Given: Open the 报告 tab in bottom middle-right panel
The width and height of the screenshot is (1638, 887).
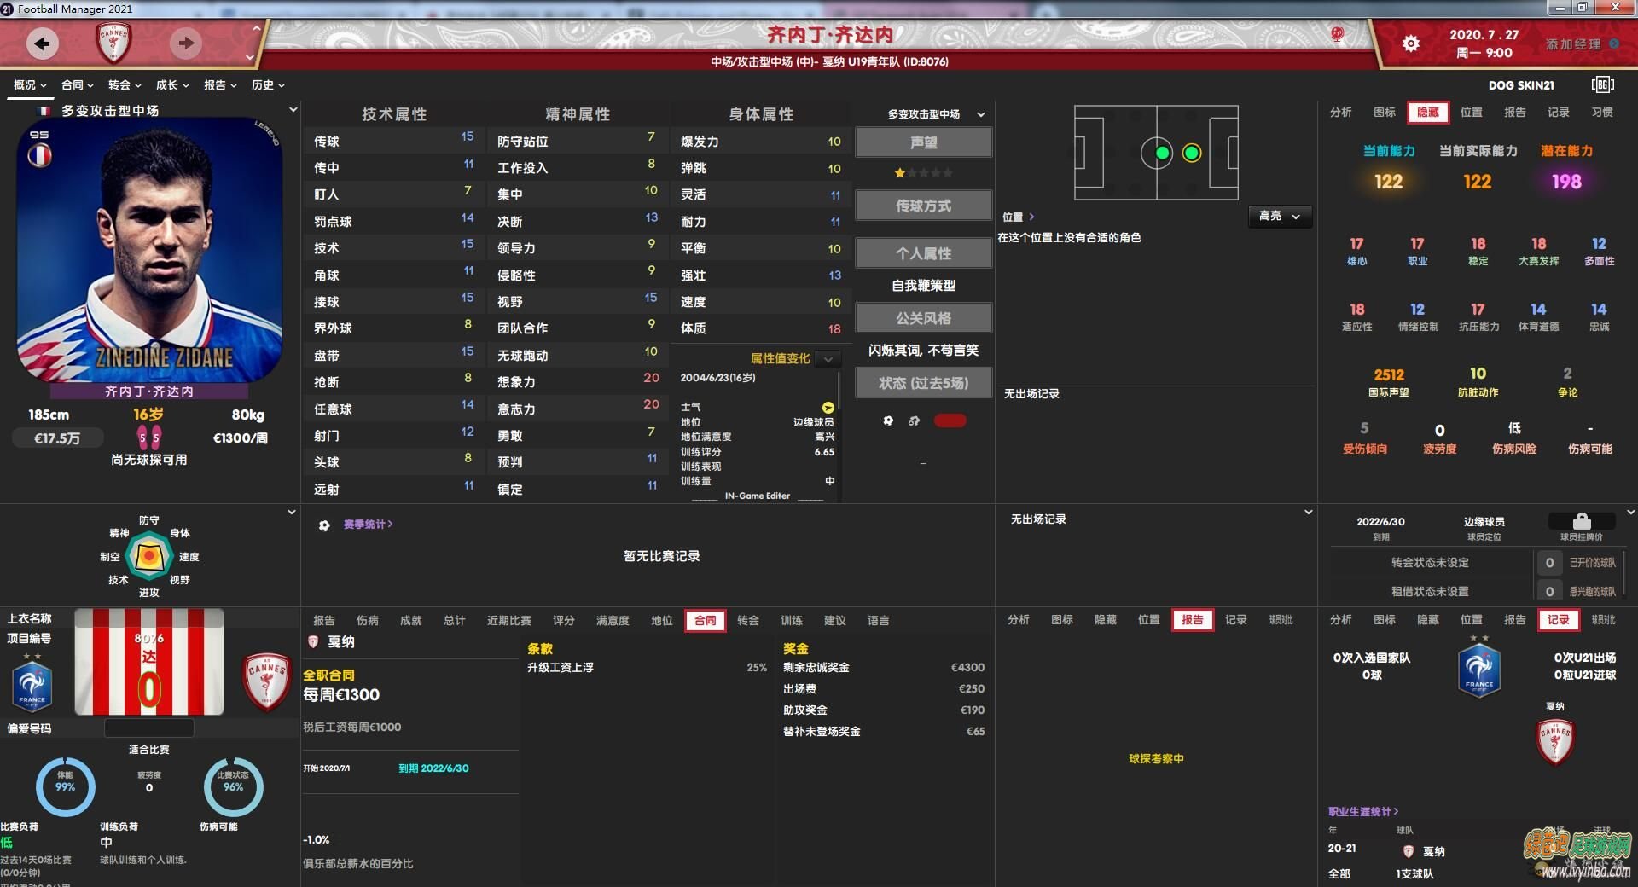Looking at the screenshot, I should (x=1192, y=620).
